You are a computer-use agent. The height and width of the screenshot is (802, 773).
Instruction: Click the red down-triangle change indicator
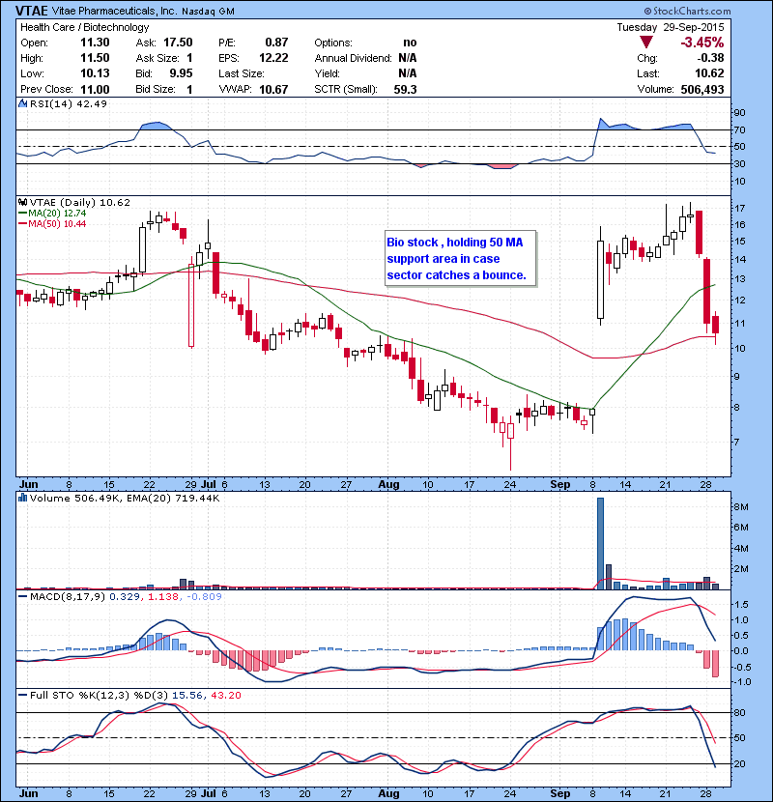tap(646, 43)
